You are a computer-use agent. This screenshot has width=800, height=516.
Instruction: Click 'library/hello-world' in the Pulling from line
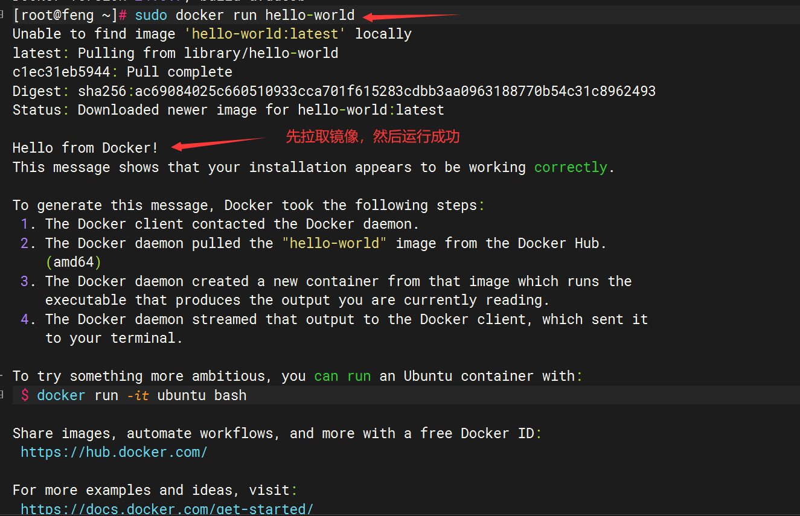tap(261, 53)
